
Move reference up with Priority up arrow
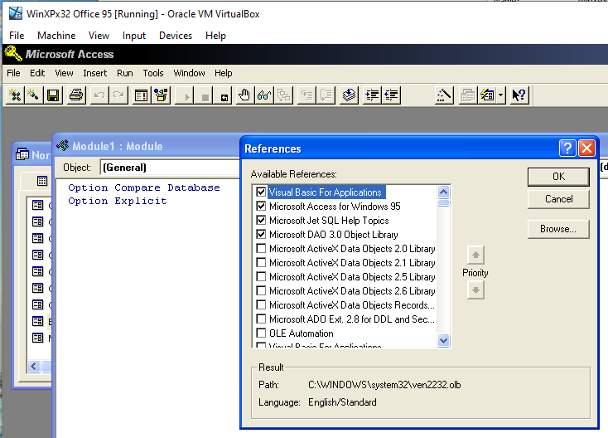tap(475, 255)
